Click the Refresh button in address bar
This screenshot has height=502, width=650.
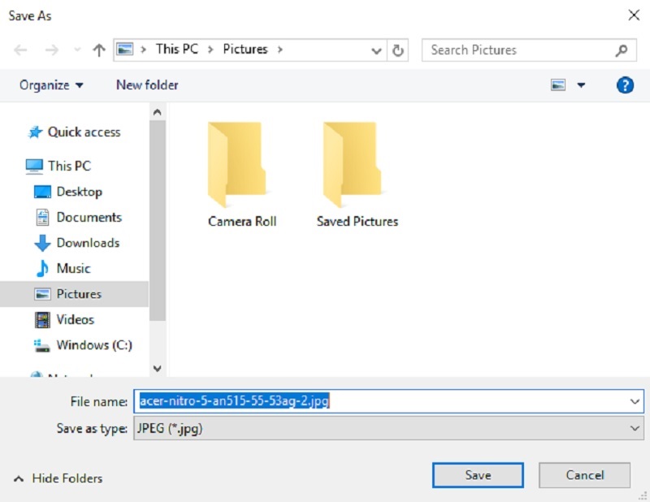398,50
